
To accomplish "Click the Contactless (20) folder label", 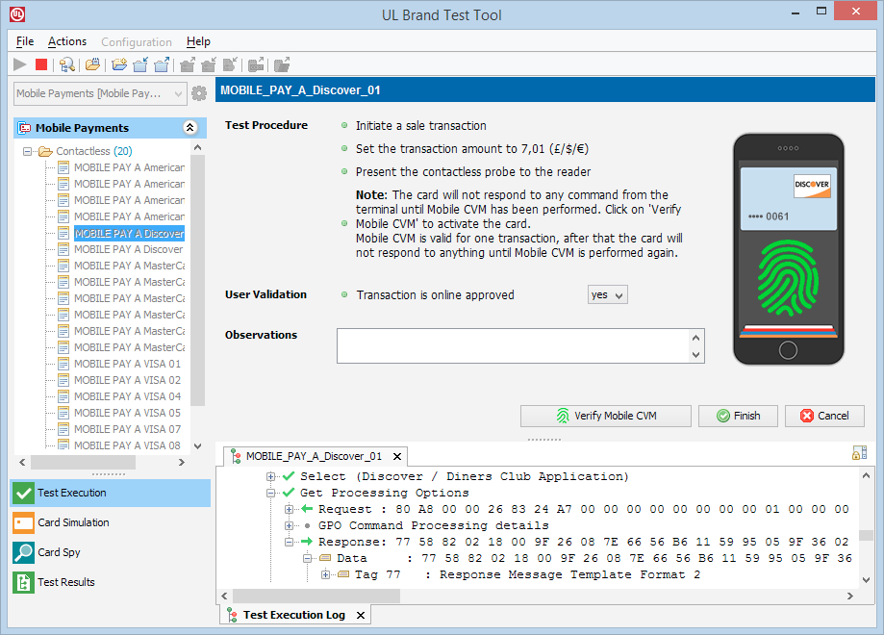I will point(94,151).
